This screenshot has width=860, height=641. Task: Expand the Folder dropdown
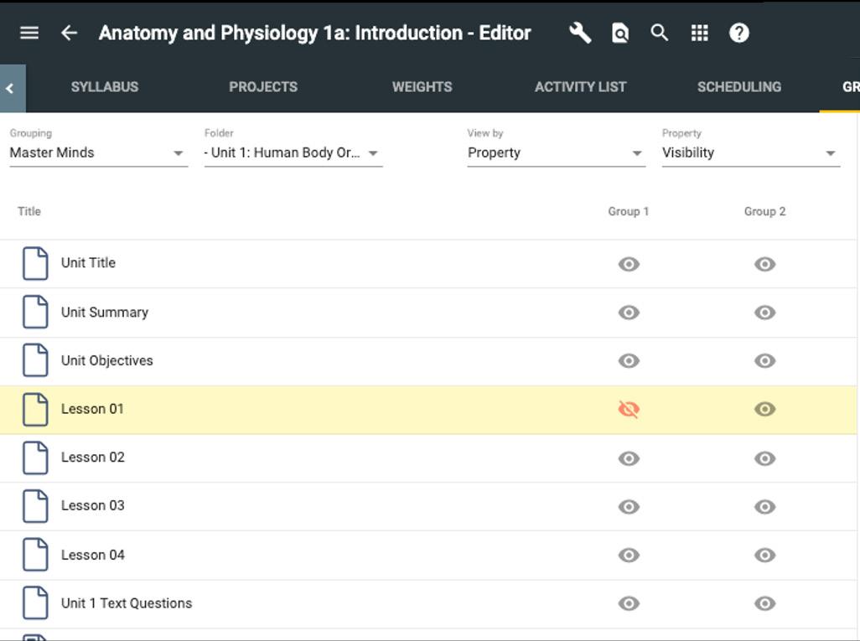coord(293,152)
